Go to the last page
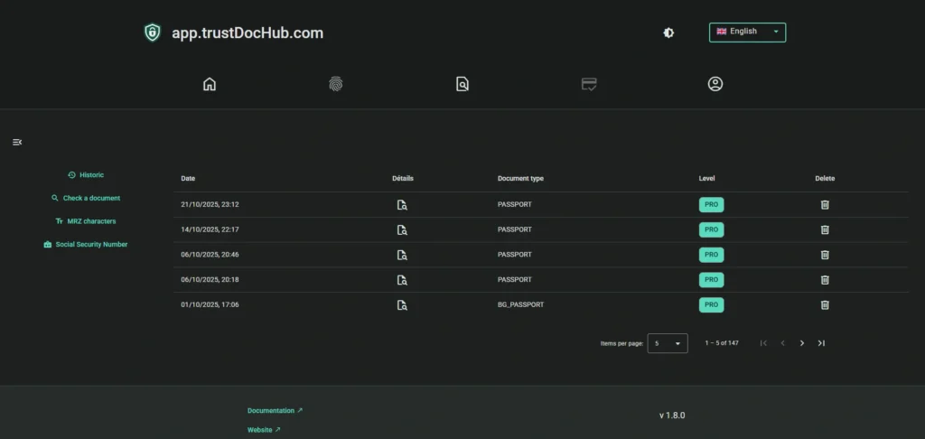This screenshot has width=925, height=439. (821, 343)
